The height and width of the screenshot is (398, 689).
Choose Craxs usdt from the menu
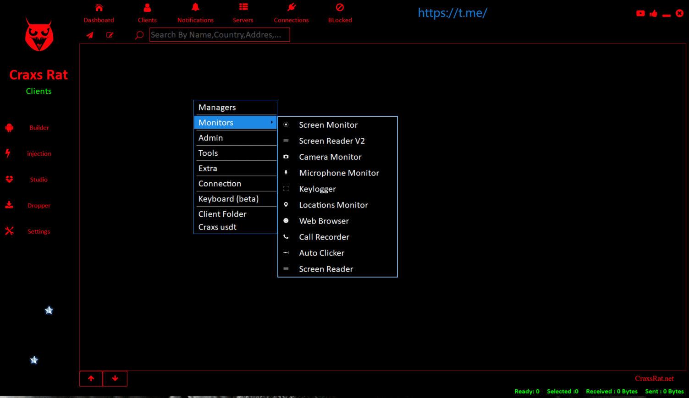click(x=236, y=227)
